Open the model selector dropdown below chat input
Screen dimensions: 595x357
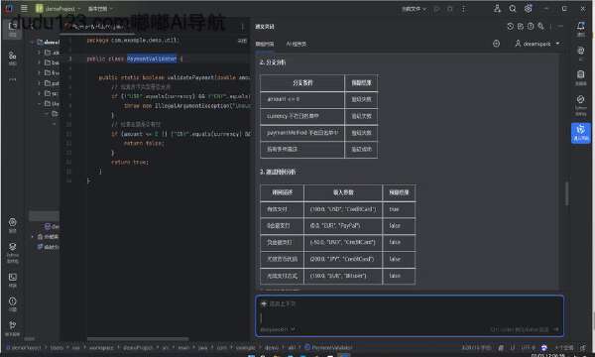click(278, 329)
